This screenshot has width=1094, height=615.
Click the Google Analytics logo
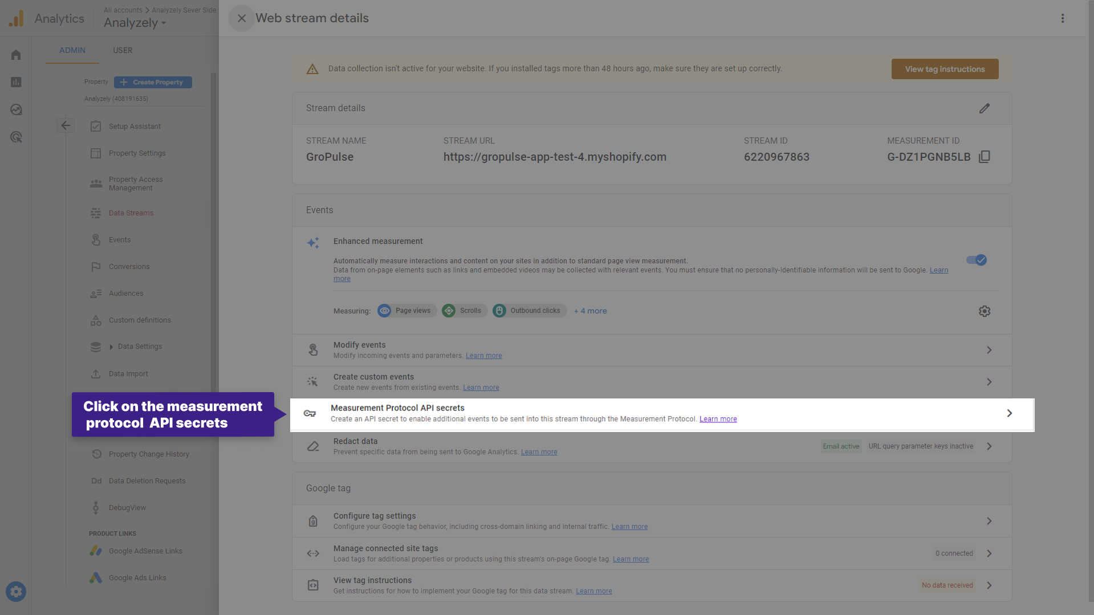pos(17,19)
